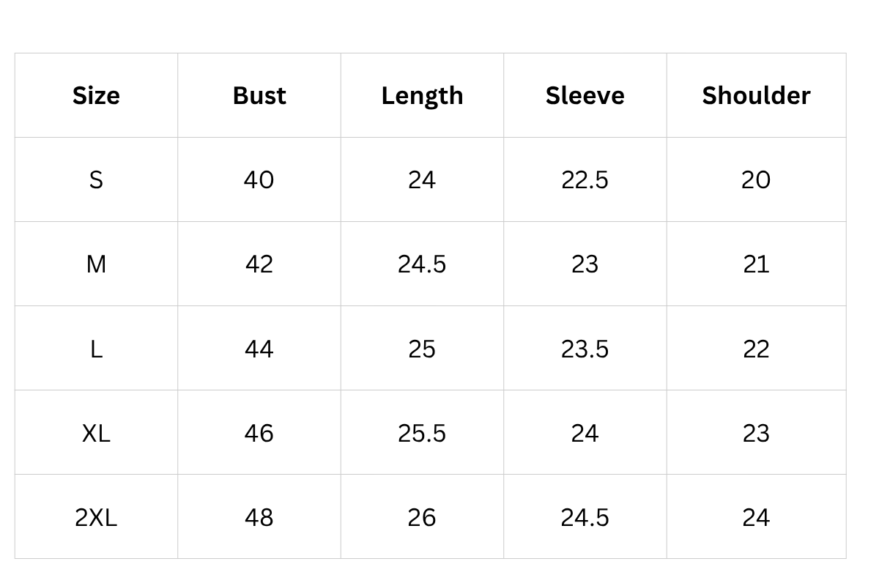The width and height of the screenshot is (879, 586).
Task: Click the Shoulder column header
Action: (x=756, y=96)
